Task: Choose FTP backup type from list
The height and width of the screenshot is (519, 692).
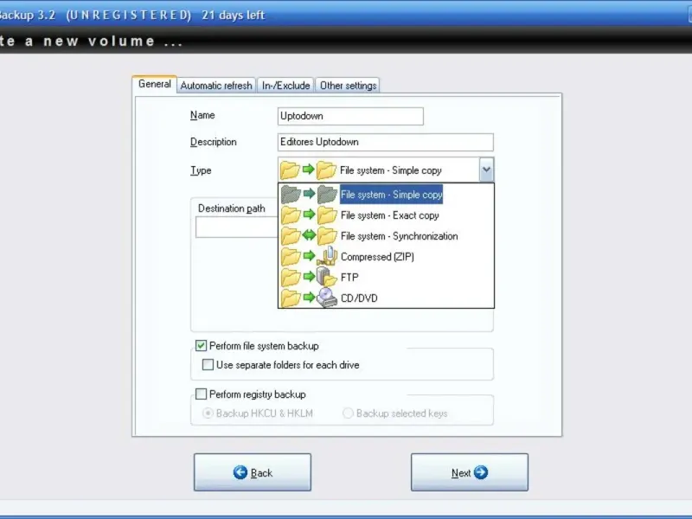Action: point(386,278)
